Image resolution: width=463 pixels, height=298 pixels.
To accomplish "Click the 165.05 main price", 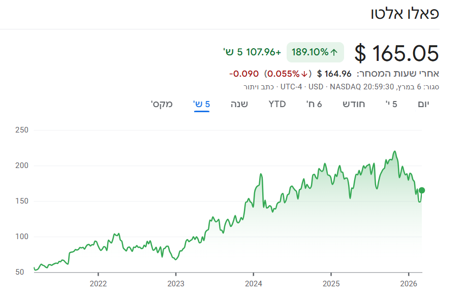I will [x=405, y=53].
